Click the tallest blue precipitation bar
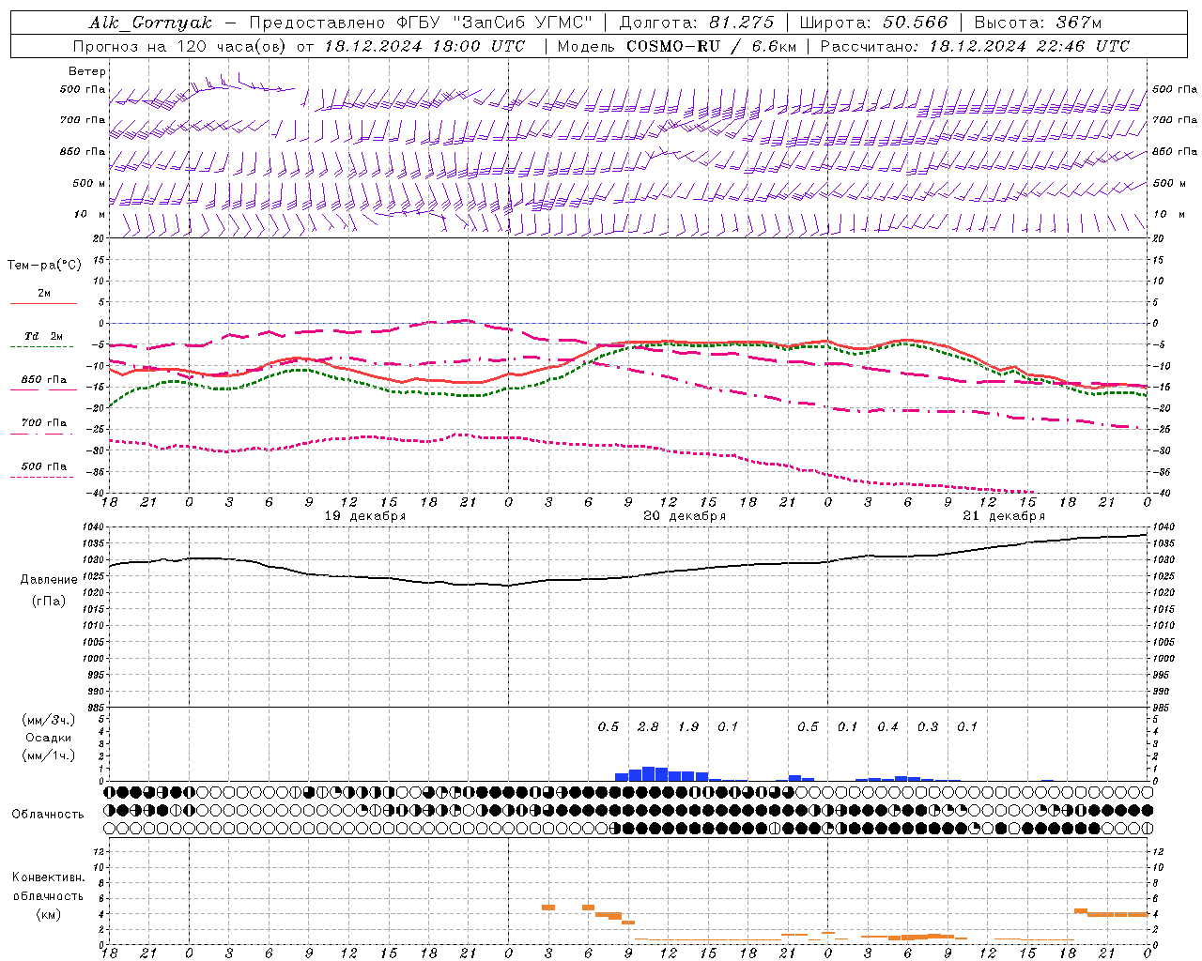1202x961 pixels. click(x=648, y=773)
